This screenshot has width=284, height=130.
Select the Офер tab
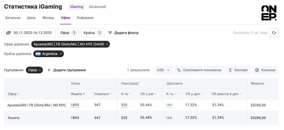65,18
